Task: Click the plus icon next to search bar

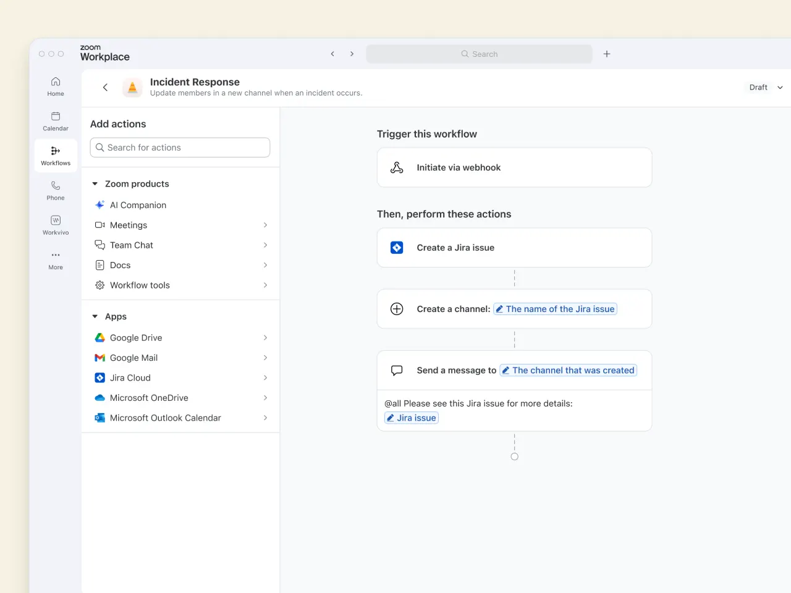Action: (x=607, y=54)
